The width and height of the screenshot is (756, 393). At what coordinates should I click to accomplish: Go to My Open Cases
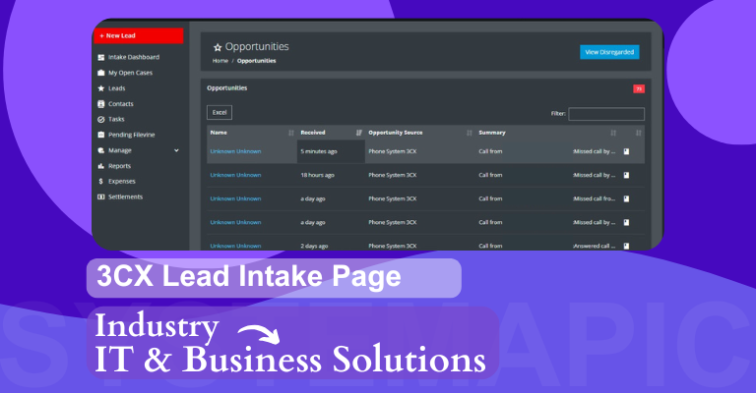pos(130,73)
